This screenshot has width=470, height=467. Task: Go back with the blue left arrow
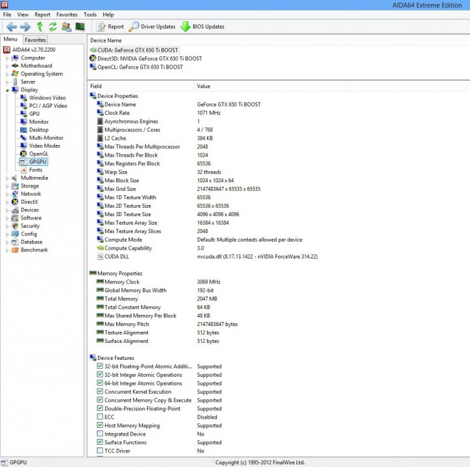[11, 27]
